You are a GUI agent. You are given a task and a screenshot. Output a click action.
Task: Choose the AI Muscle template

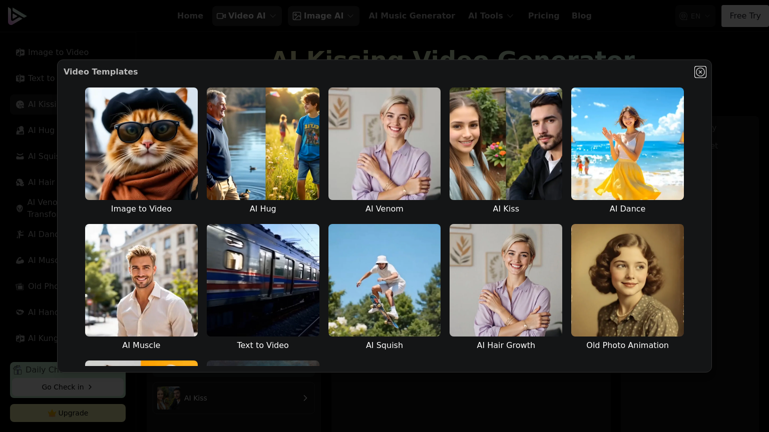point(141,280)
